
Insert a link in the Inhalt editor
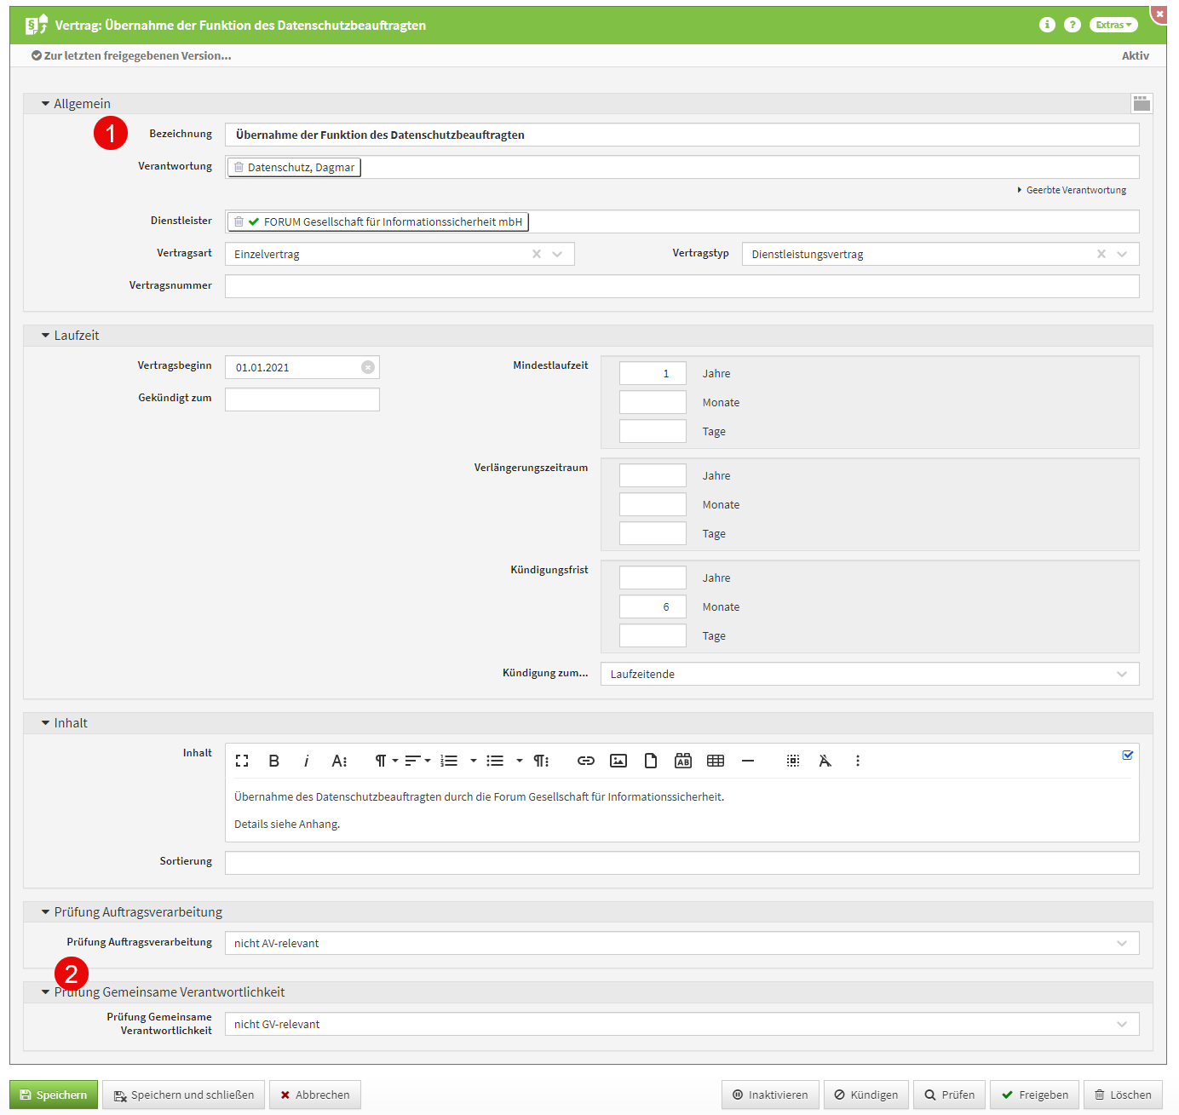pos(586,761)
